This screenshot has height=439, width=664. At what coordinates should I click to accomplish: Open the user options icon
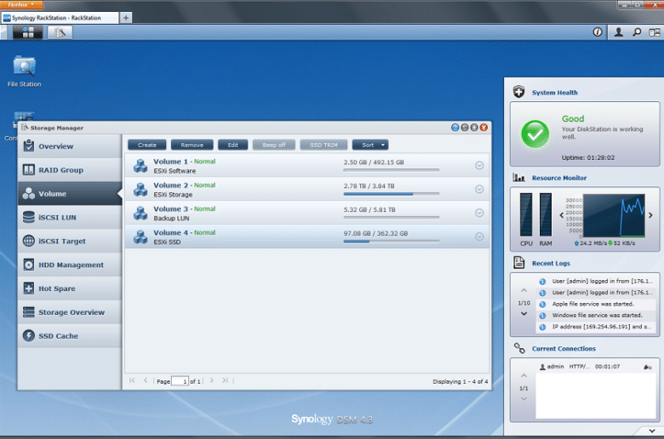[618, 32]
